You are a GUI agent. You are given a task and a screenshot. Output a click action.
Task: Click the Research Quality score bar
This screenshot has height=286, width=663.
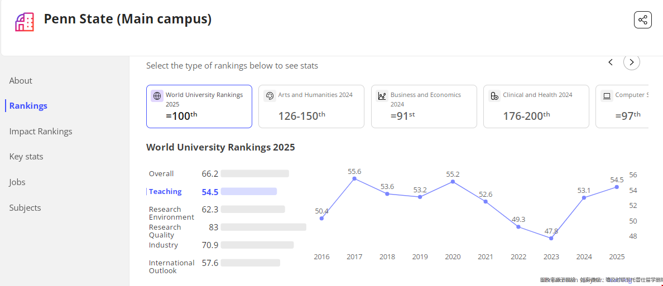click(x=263, y=227)
